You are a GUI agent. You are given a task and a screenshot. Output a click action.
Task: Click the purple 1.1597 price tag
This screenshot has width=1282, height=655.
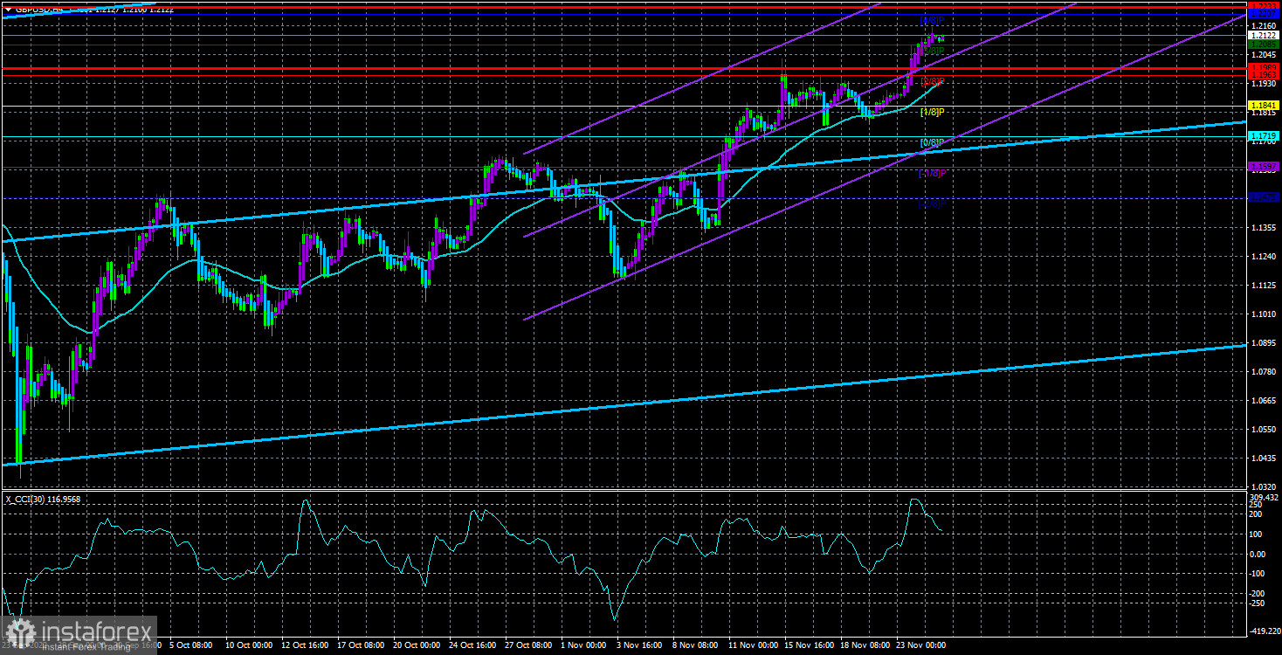(x=1263, y=166)
